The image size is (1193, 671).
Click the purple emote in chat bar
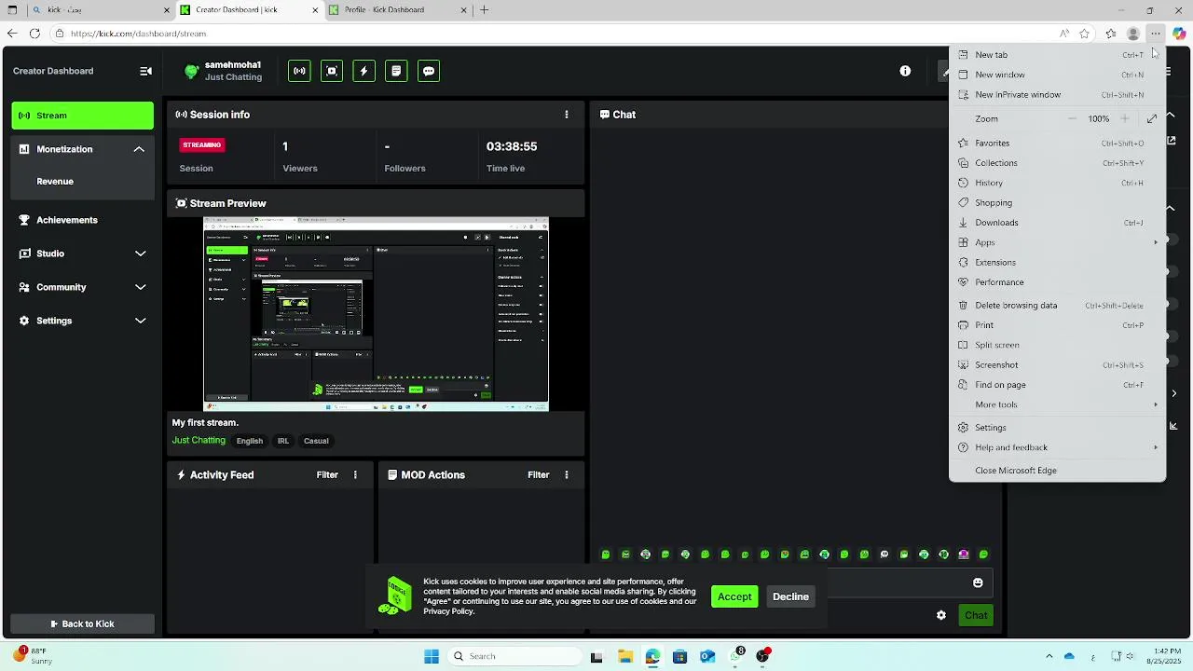click(x=964, y=555)
